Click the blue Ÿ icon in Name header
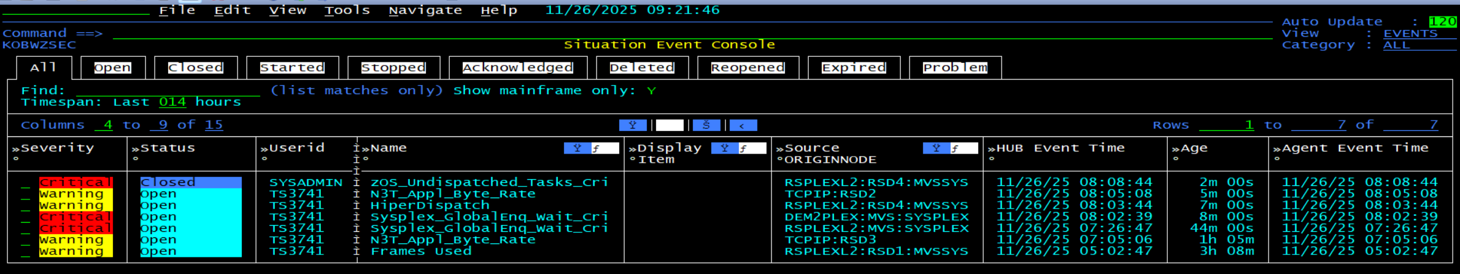 pyautogui.click(x=577, y=148)
